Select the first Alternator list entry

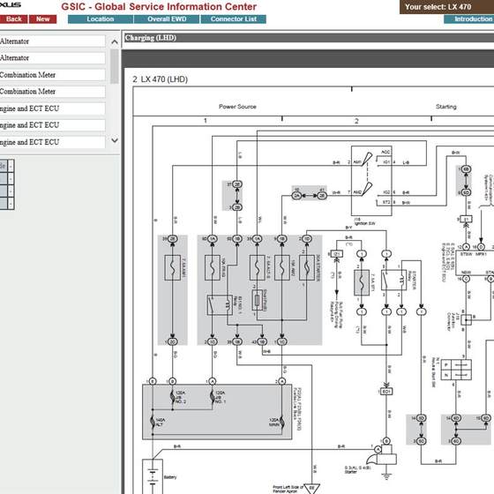pyautogui.click(x=52, y=41)
